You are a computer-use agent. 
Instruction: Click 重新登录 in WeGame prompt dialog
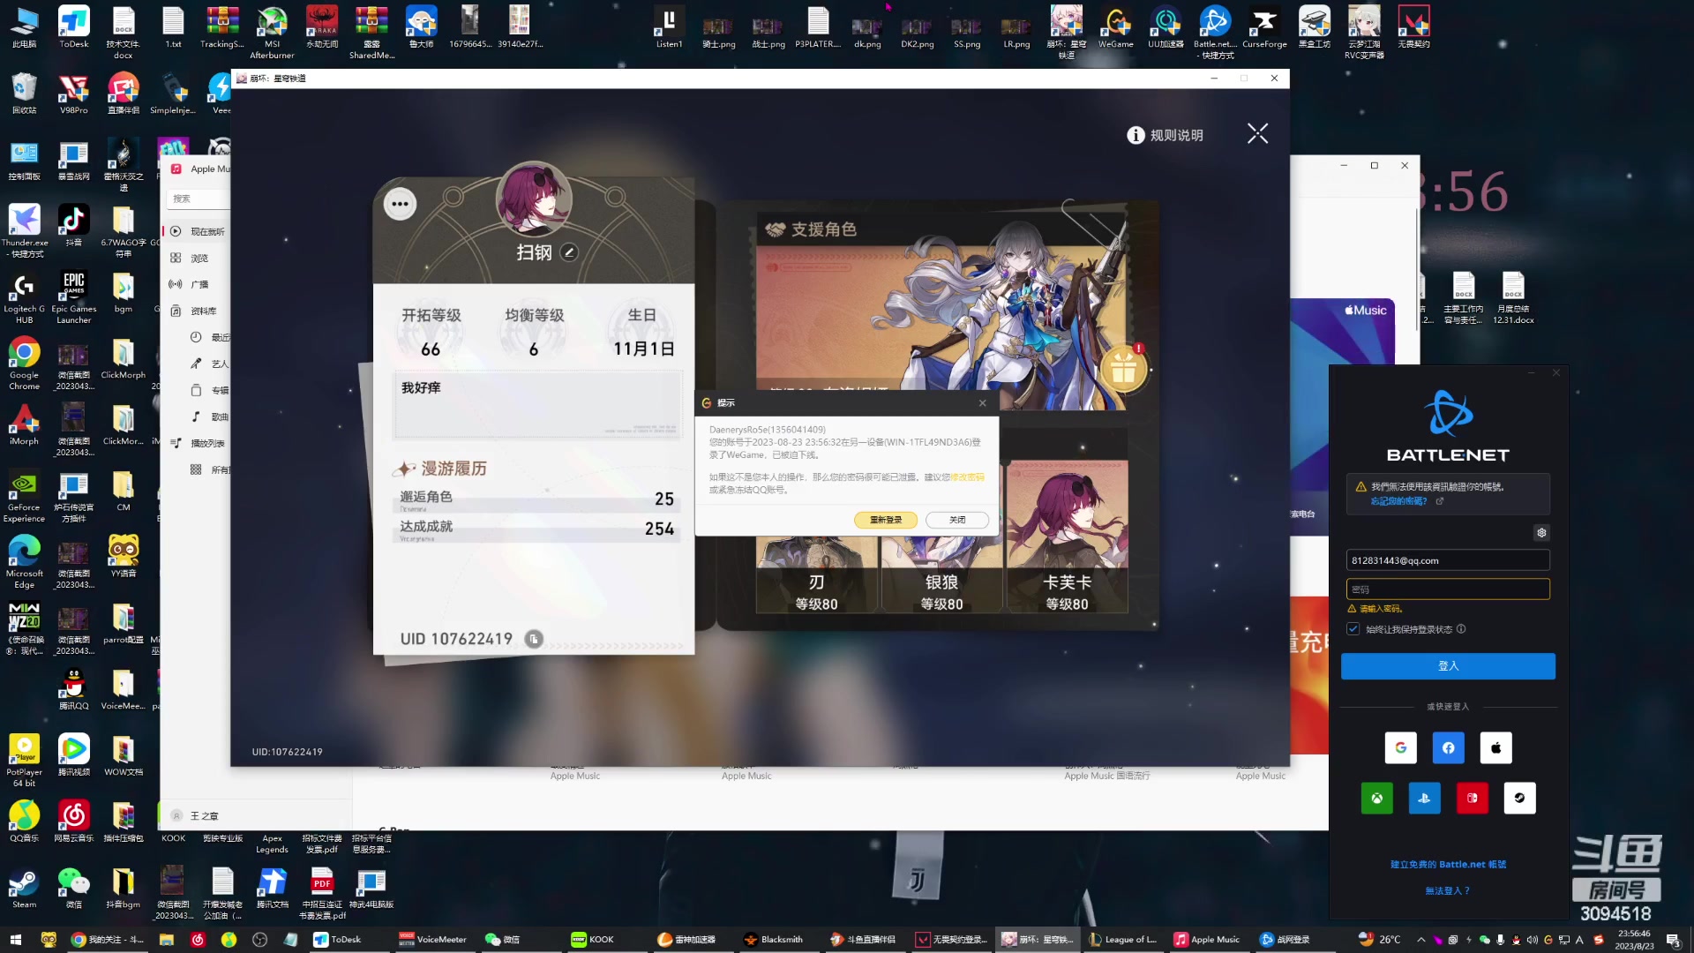click(x=886, y=520)
